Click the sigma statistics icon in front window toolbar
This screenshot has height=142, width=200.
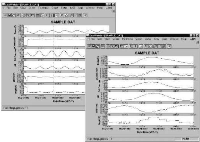pos(131,46)
